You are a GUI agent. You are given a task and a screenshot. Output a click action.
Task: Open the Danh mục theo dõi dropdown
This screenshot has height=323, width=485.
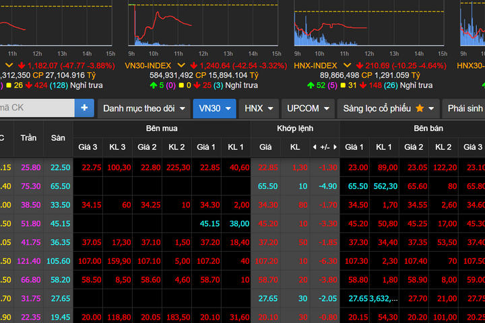[x=144, y=108]
